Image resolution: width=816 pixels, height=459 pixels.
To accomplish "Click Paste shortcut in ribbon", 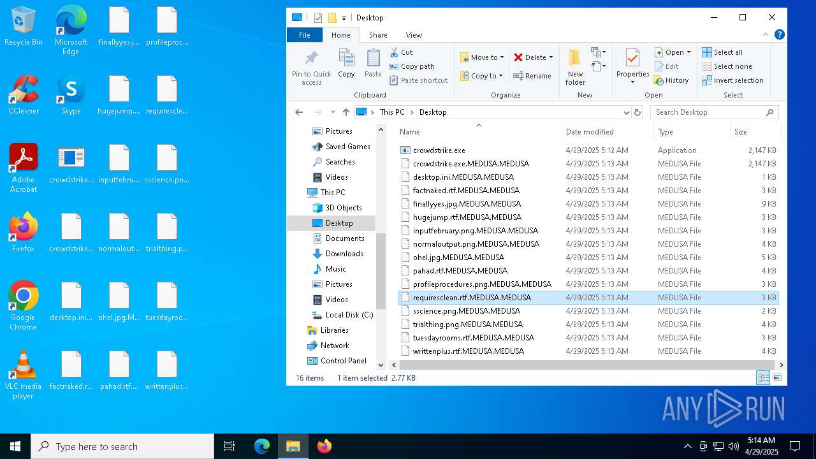I will (418, 80).
